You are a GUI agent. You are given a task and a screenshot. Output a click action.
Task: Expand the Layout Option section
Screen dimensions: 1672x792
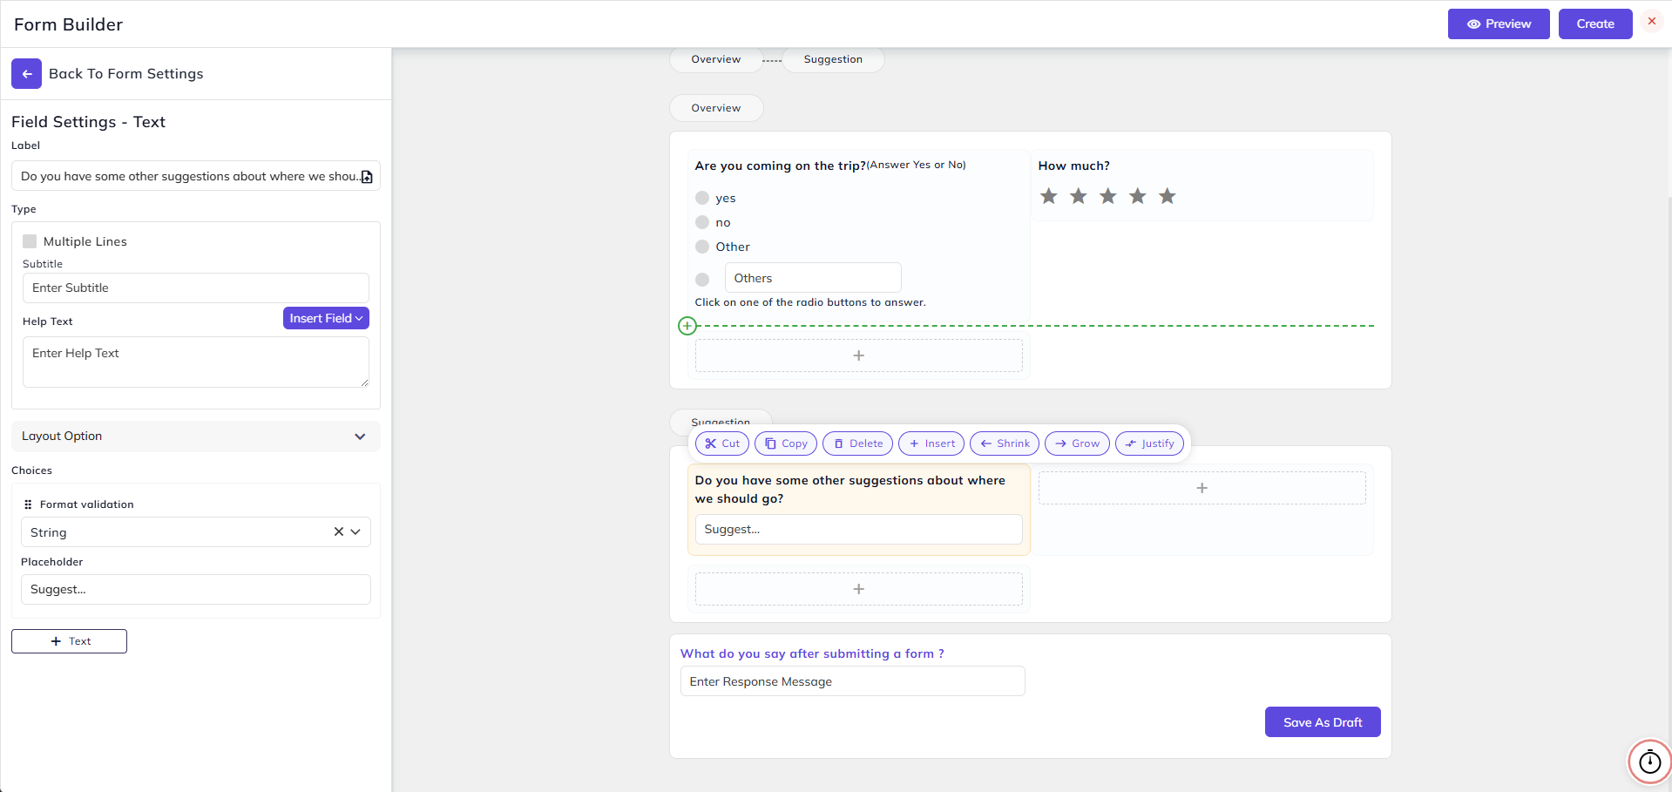click(x=196, y=437)
